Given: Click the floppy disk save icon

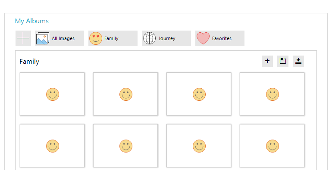Looking at the screenshot, I should pos(283,61).
